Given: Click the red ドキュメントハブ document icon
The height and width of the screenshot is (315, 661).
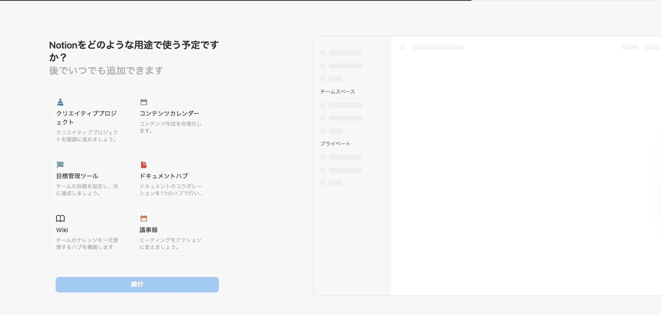Looking at the screenshot, I should (x=144, y=165).
